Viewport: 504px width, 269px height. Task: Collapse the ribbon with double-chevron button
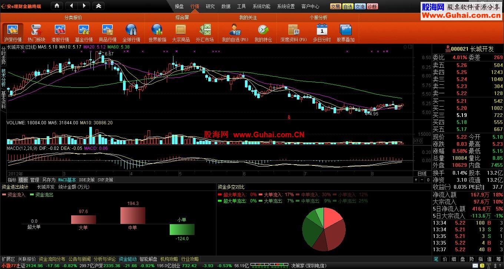point(98,6)
